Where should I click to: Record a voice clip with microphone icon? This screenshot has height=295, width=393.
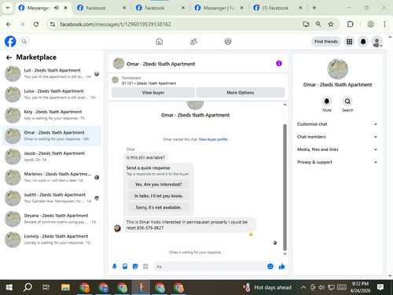click(115, 267)
